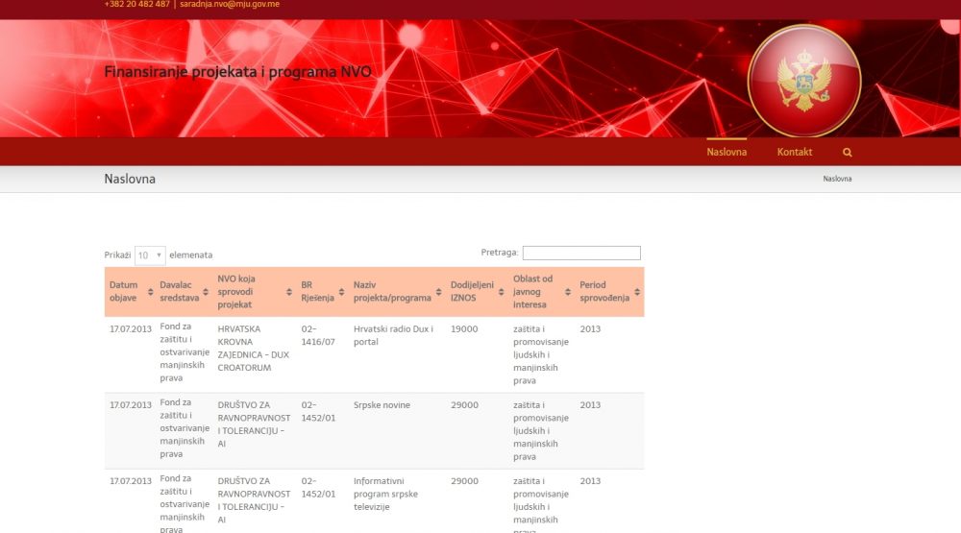Viewport: 961px width, 533px height.
Task: Click the saradnja.nvo@mju.gov.me email link
Action: pyautogui.click(x=230, y=5)
